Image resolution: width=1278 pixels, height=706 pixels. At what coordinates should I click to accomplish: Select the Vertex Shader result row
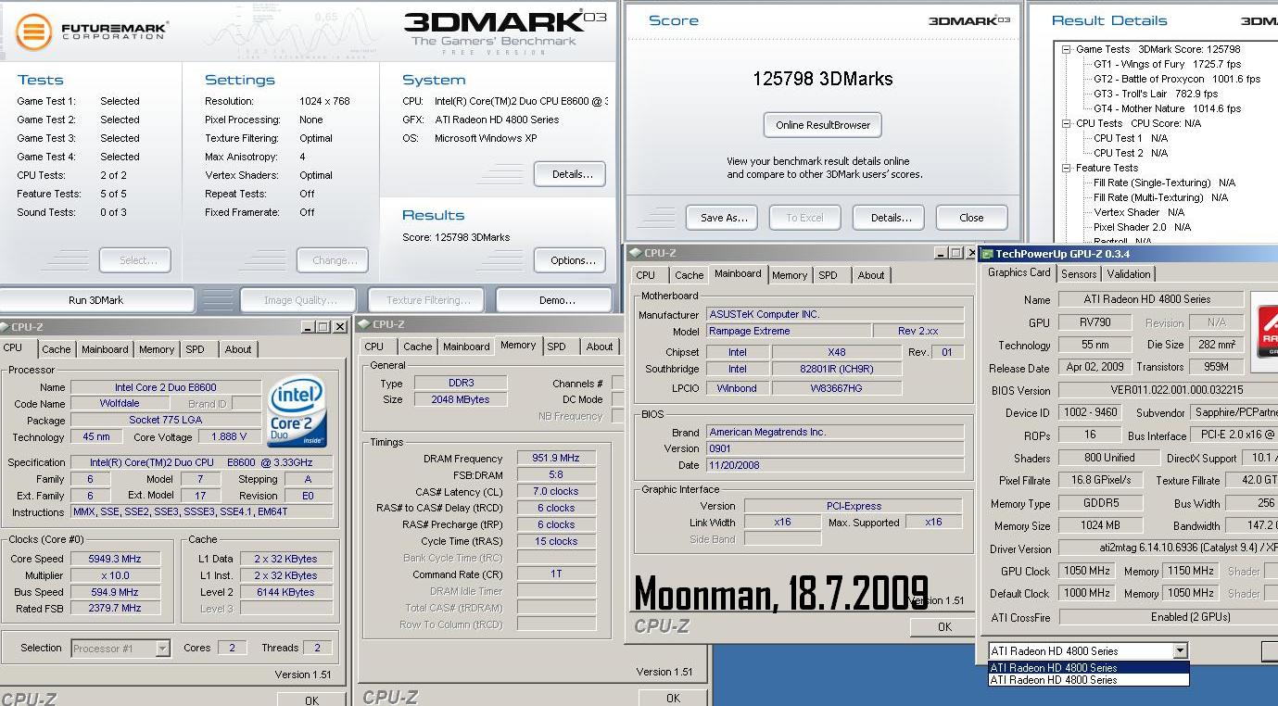pyautogui.click(x=1139, y=212)
